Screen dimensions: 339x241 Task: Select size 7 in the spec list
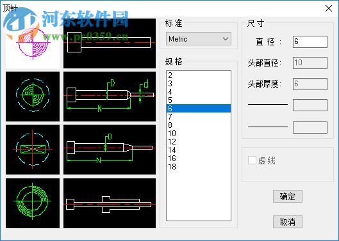pos(199,117)
